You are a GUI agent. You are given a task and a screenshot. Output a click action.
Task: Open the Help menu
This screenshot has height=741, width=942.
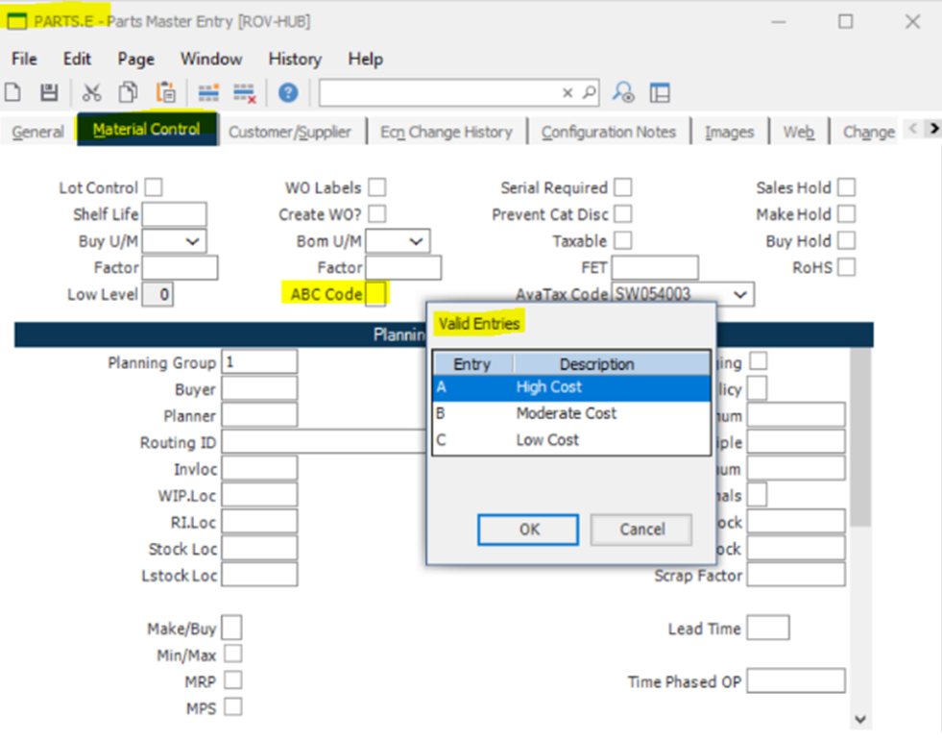(x=365, y=59)
